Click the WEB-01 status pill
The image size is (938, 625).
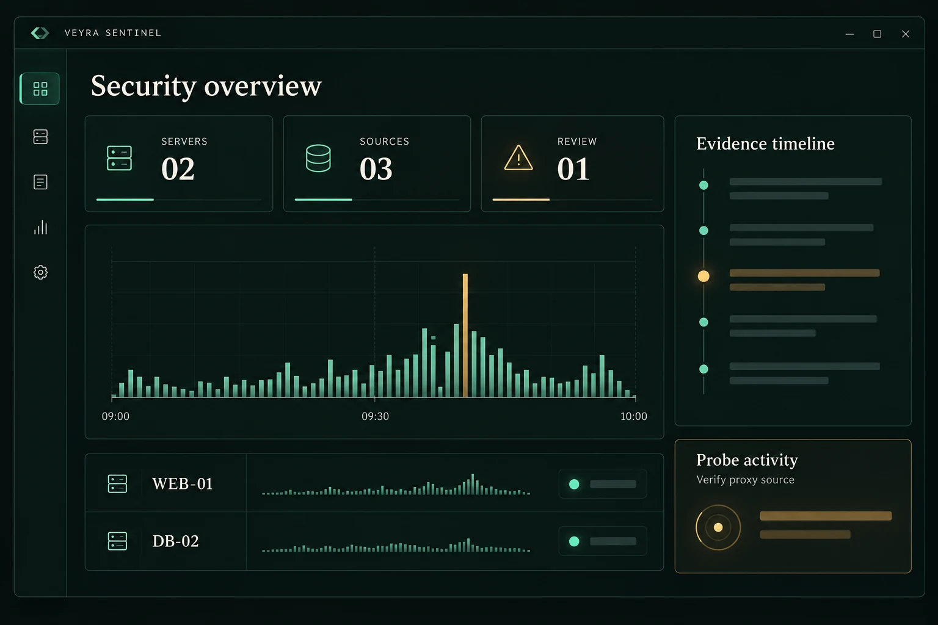pyautogui.click(x=603, y=484)
